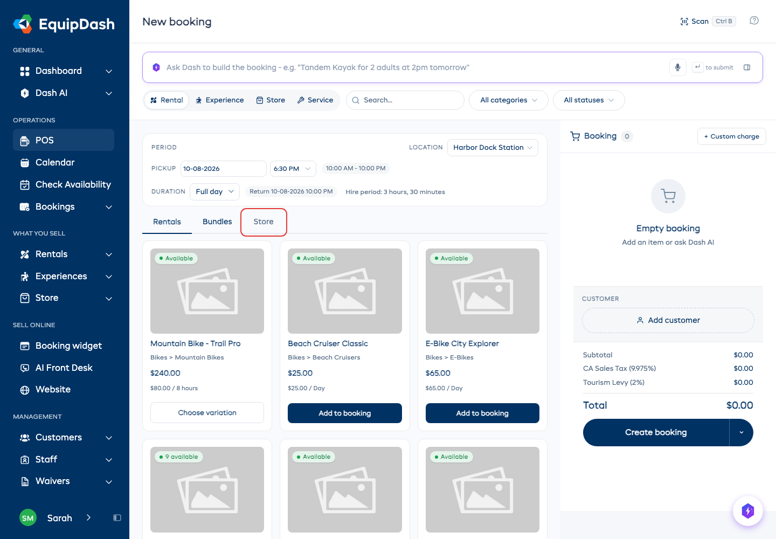776x539 pixels.
Task: Click the Create booking button
Action: [656, 432]
